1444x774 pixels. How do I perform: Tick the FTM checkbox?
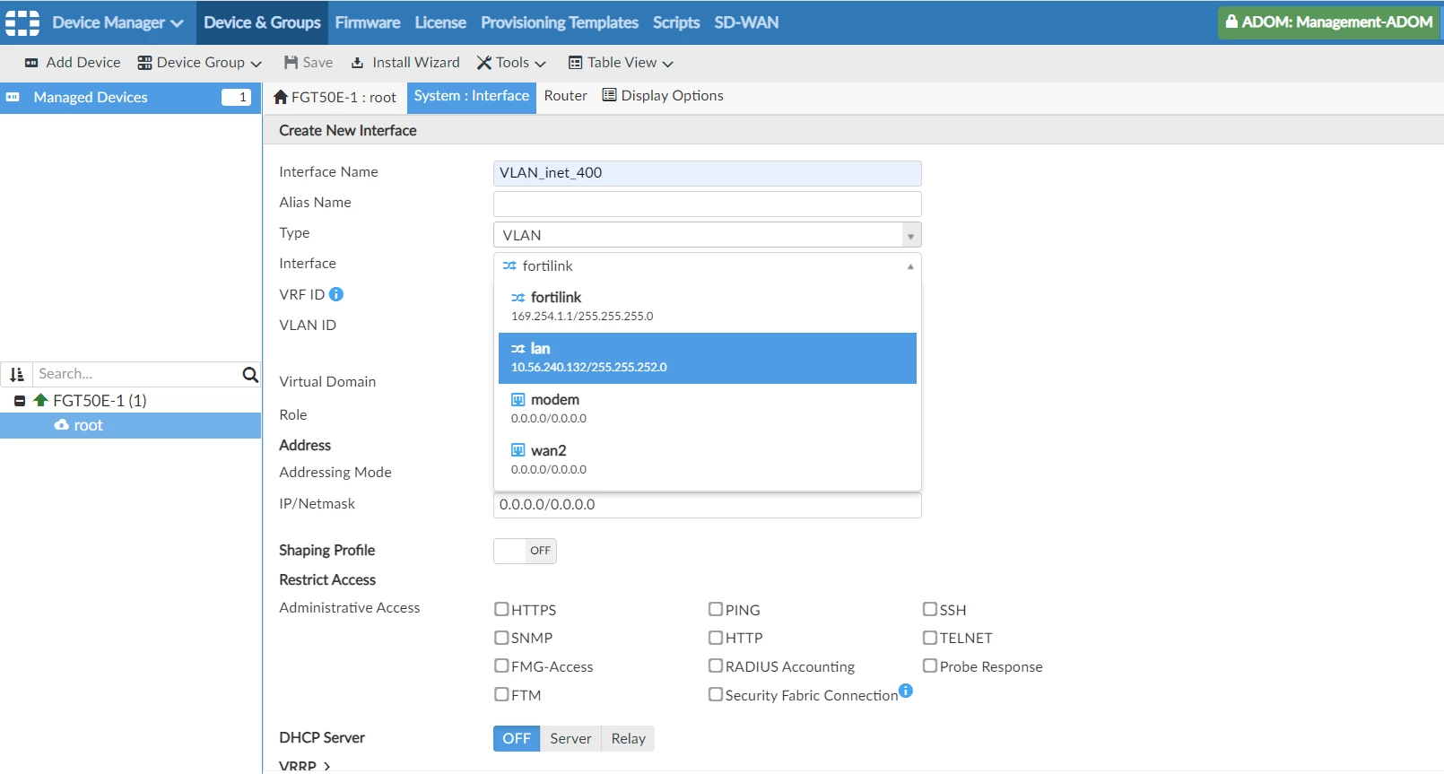pos(501,694)
